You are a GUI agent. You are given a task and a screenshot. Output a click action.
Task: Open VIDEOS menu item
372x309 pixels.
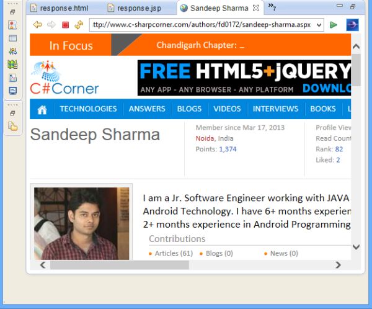point(227,109)
